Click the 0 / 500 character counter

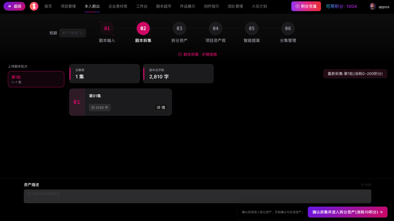click(x=366, y=185)
